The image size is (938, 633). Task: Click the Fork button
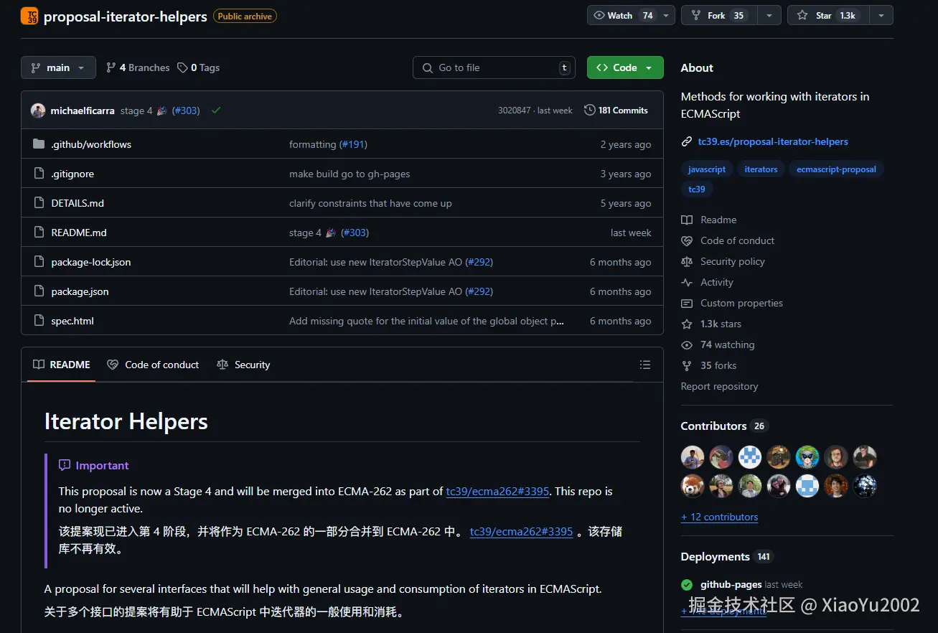(719, 16)
